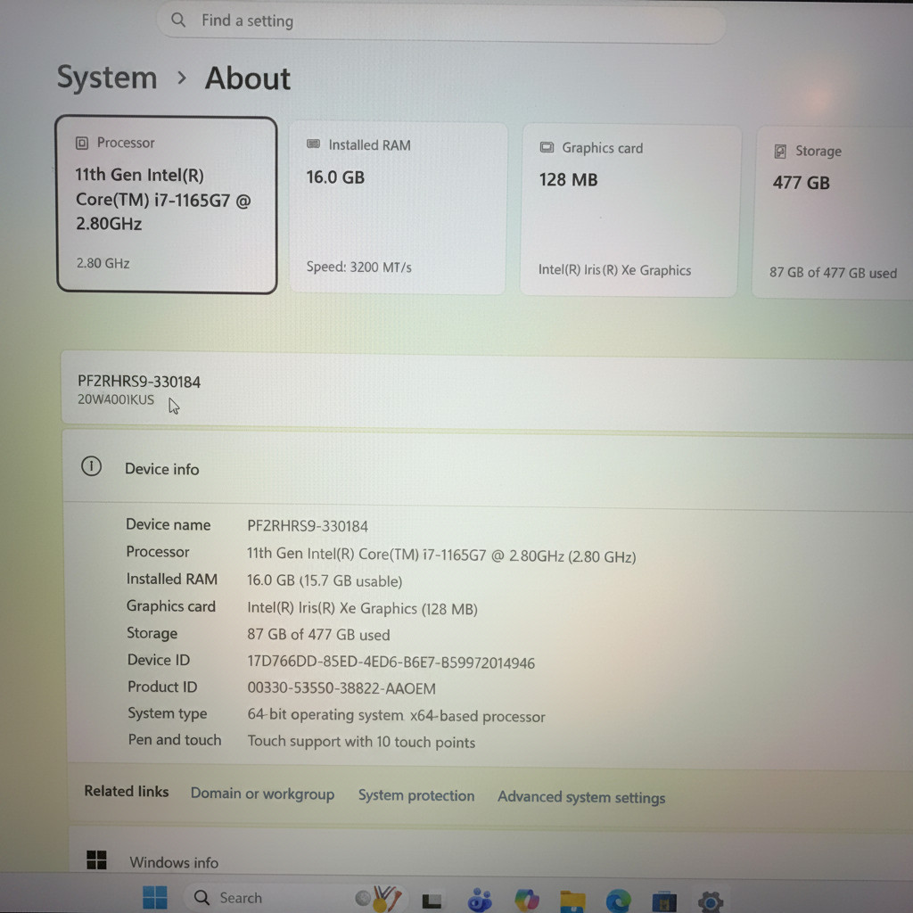The width and height of the screenshot is (913, 913).
Task: Click the magnifier in Find a setting
Action: coord(178,20)
